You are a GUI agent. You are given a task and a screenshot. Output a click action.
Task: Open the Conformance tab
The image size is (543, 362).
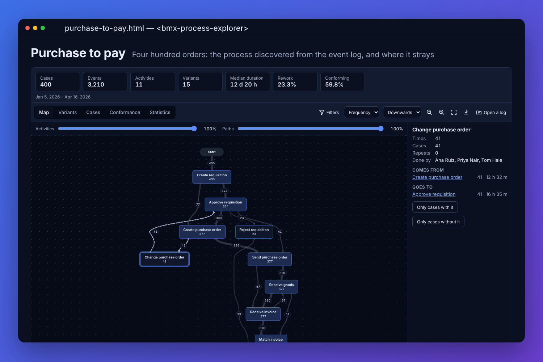pyautogui.click(x=125, y=112)
